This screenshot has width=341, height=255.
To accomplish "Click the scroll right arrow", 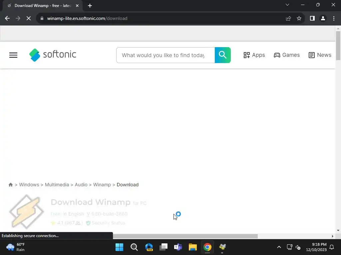I will point(333,236).
